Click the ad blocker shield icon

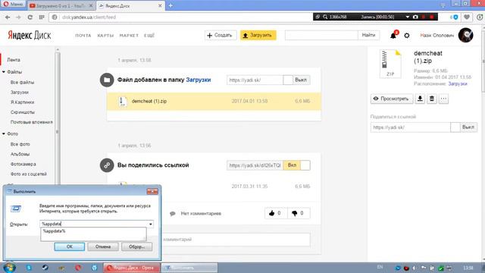pos(455,17)
